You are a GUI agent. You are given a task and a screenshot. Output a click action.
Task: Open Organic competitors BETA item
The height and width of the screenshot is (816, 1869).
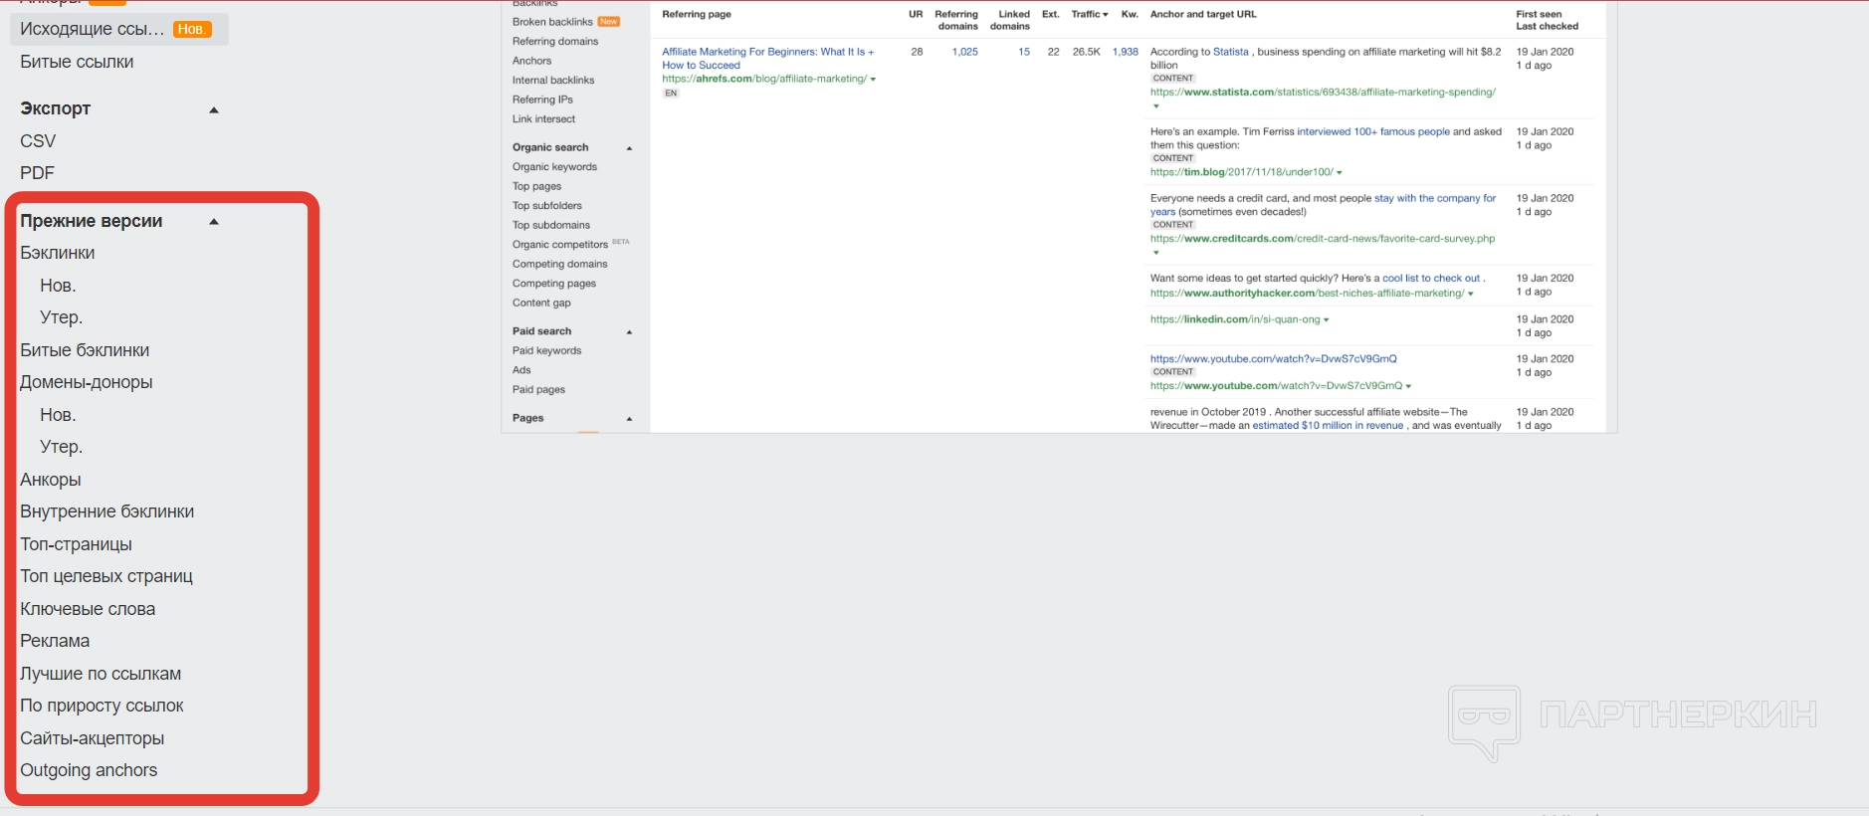tap(570, 244)
